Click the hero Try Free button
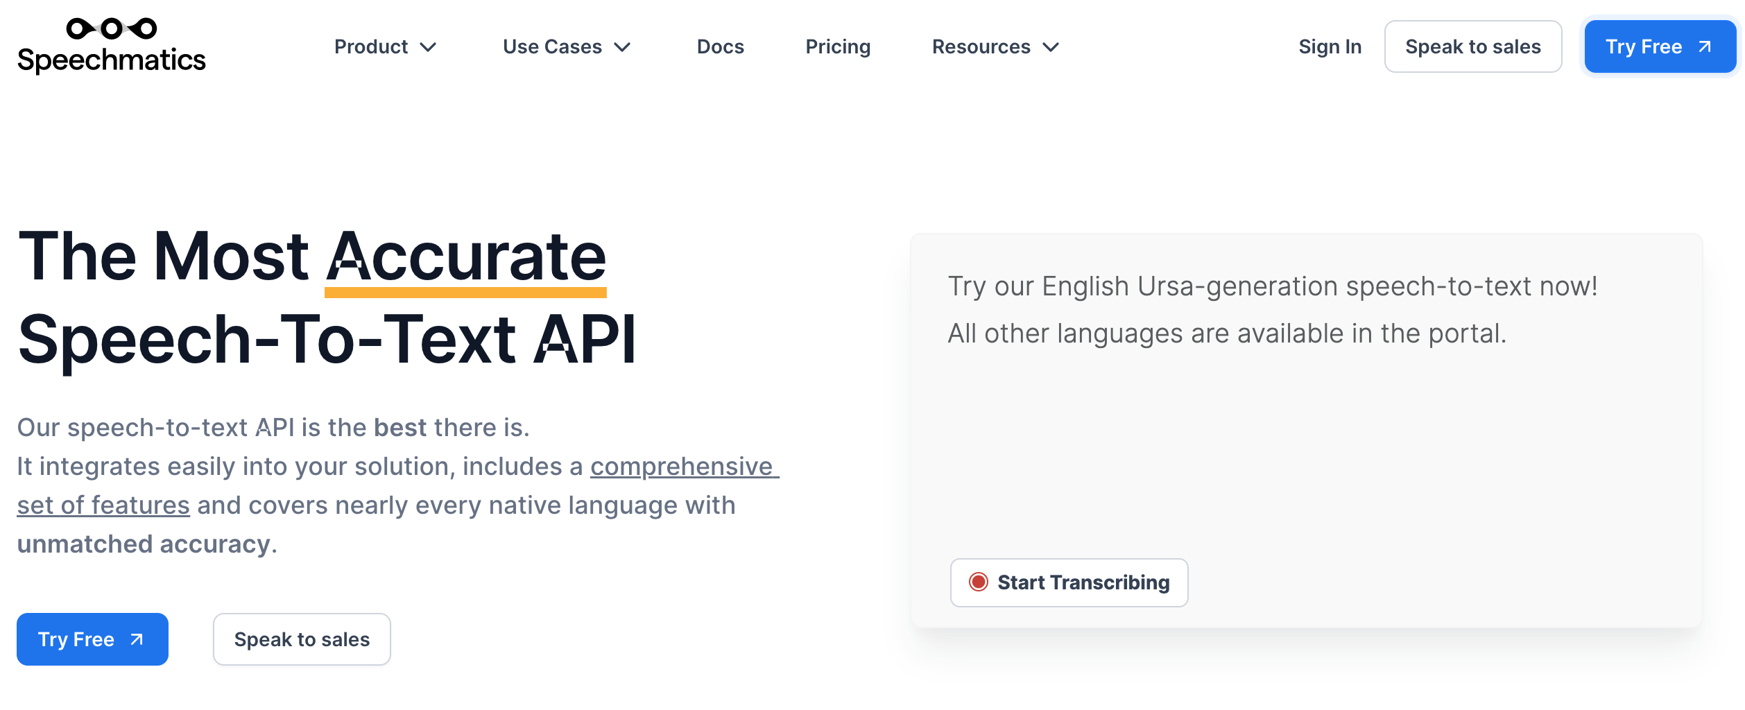 coord(92,639)
